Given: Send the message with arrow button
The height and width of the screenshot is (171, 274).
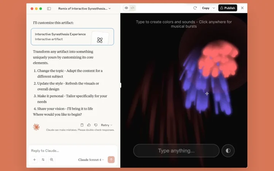Looking at the screenshot, I should point(111,160).
